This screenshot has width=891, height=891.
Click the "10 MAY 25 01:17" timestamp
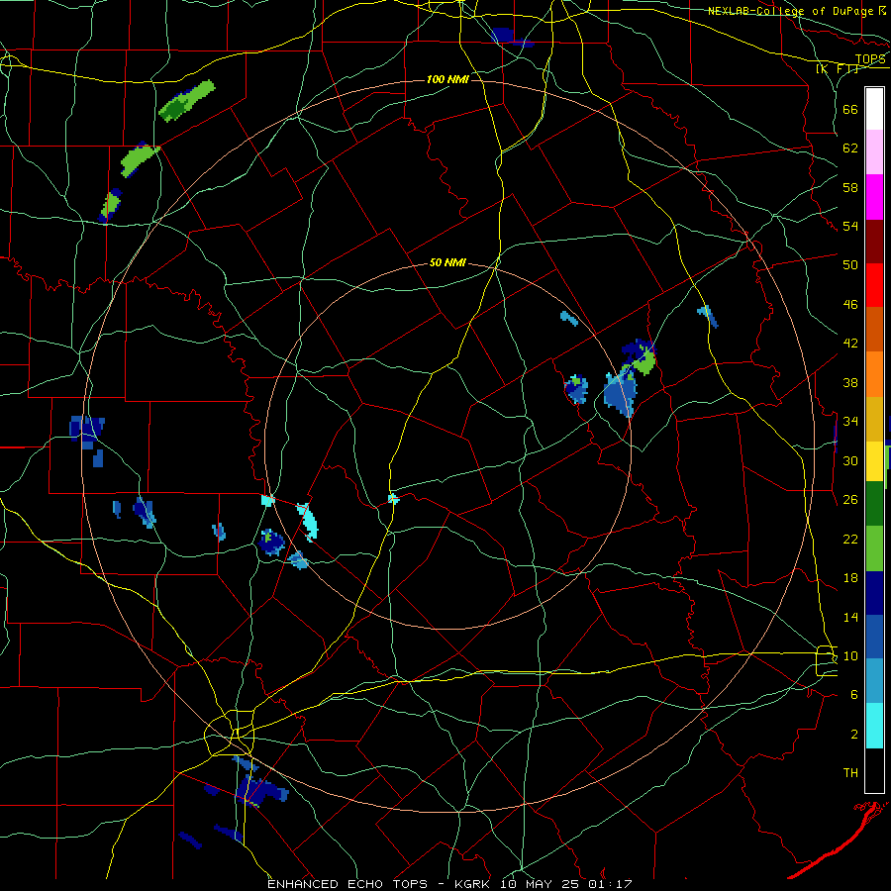(x=566, y=884)
